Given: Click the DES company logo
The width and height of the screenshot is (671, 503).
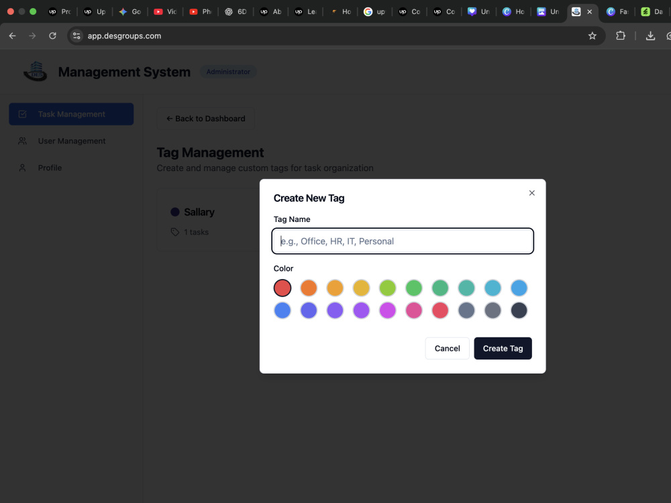Looking at the screenshot, I should [36, 72].
